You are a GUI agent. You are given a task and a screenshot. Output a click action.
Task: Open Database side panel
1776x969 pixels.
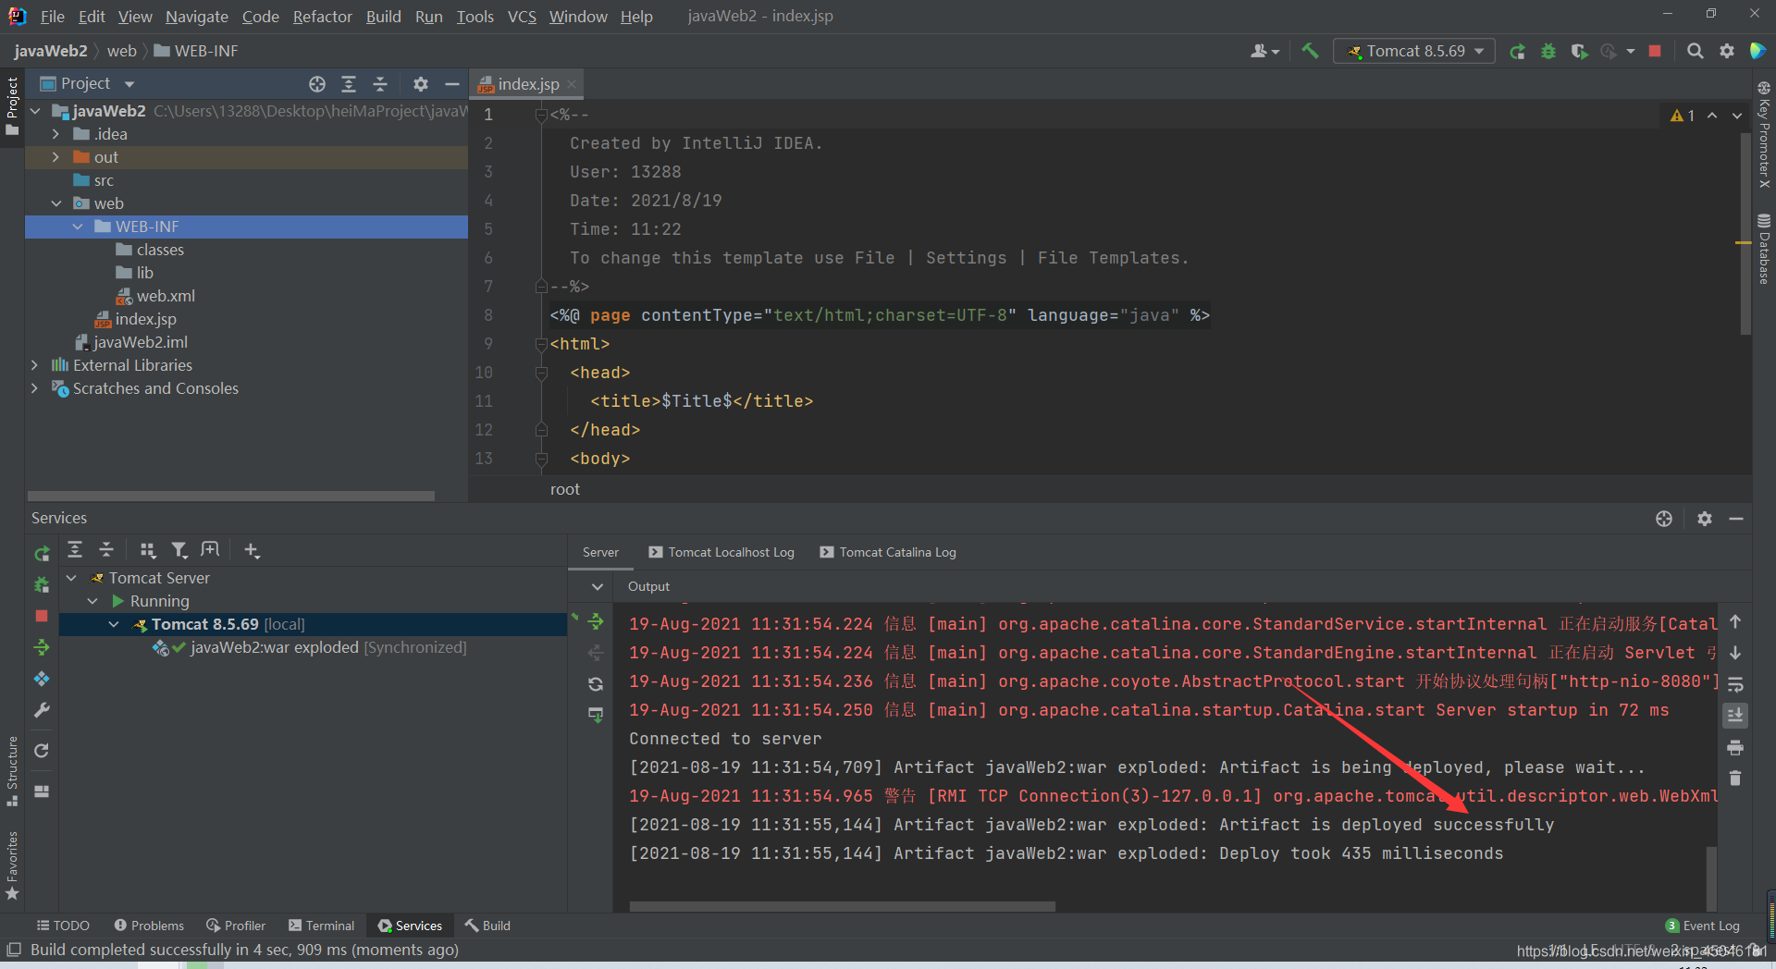tap(1764, 250)
